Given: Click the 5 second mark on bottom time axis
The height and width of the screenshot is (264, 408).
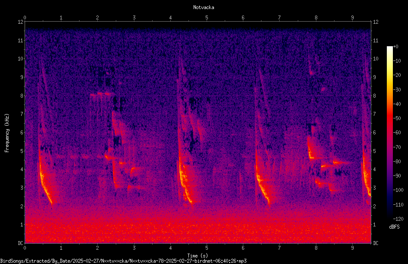Looking at the screenshot, I should [x=207, y=248].
